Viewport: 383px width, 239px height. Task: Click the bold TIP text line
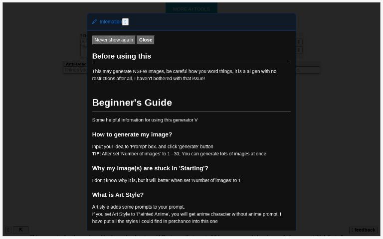(x=179, y=154)
